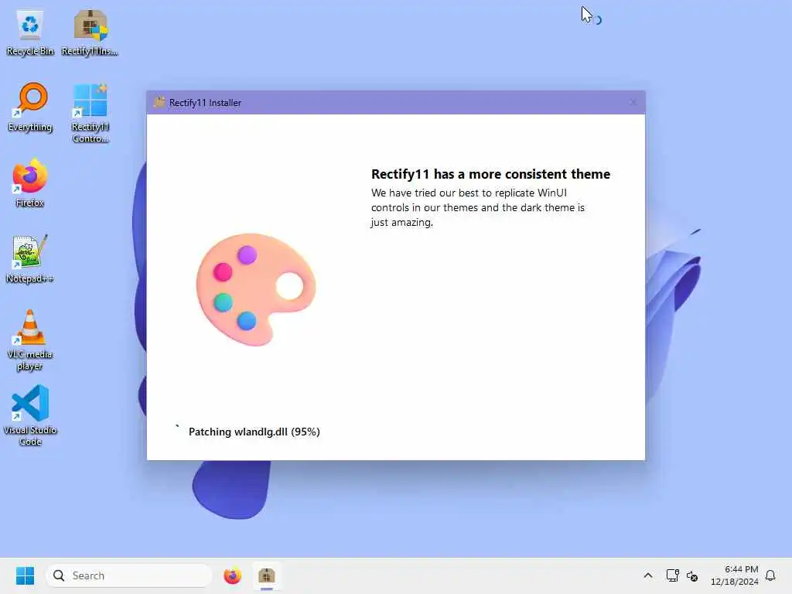Launch Firefox from the taskbar

232,575
